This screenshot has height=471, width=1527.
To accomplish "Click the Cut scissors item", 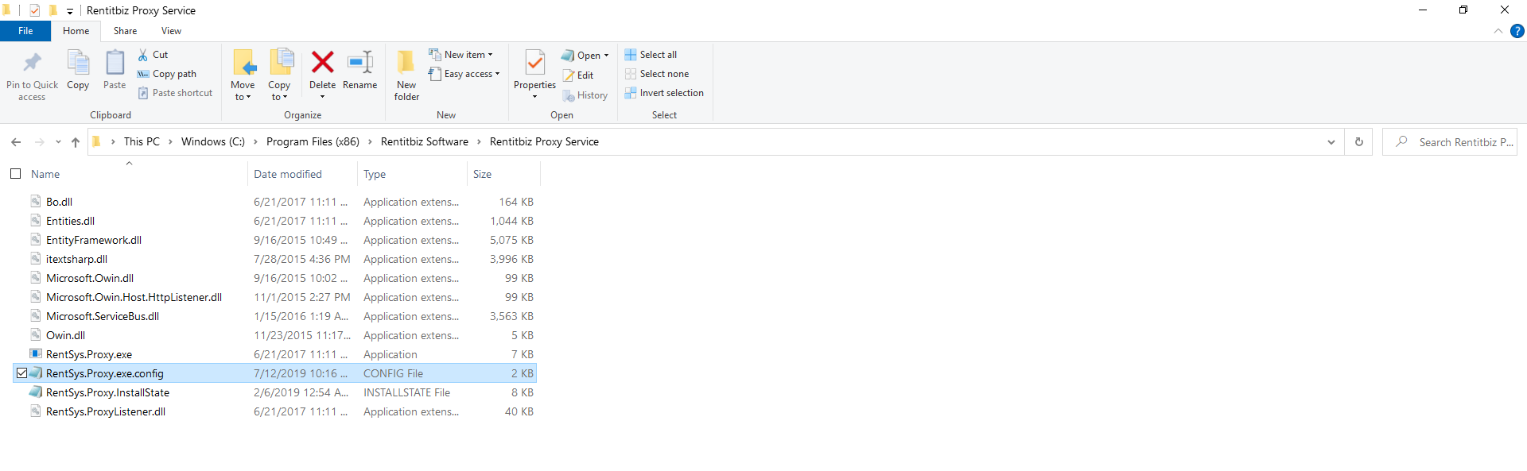I will 153,55.
